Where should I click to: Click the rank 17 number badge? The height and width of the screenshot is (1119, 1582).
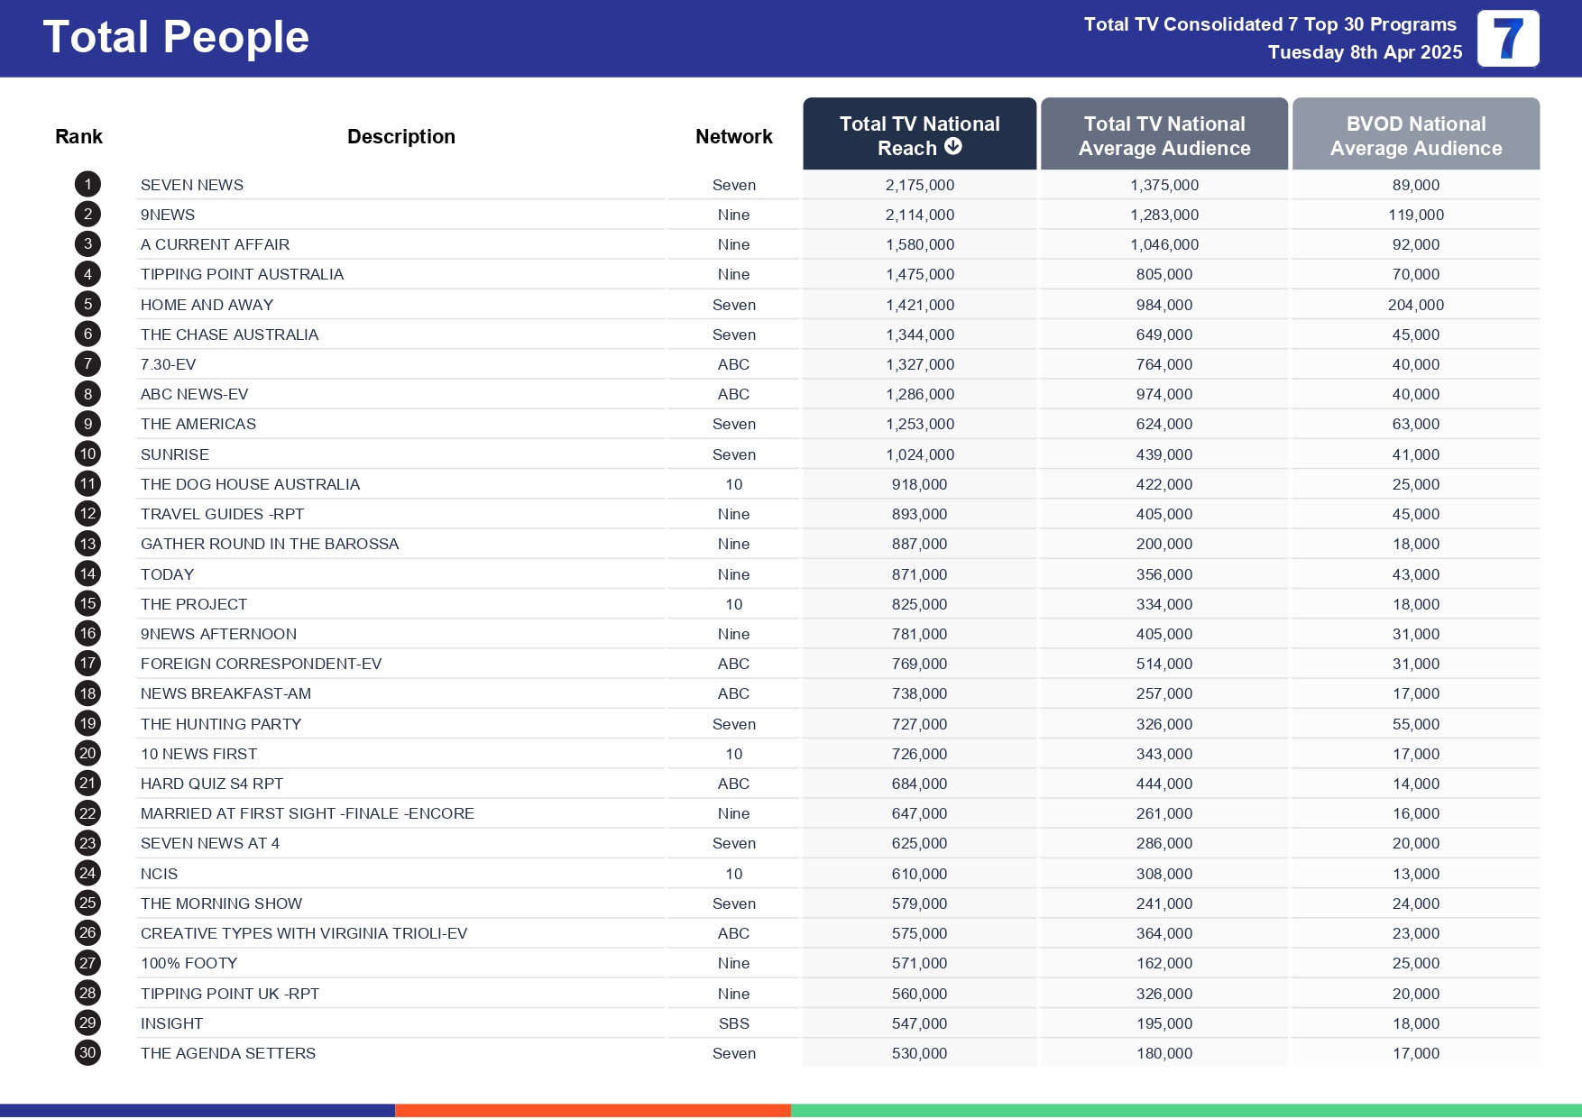coord(87,663)
